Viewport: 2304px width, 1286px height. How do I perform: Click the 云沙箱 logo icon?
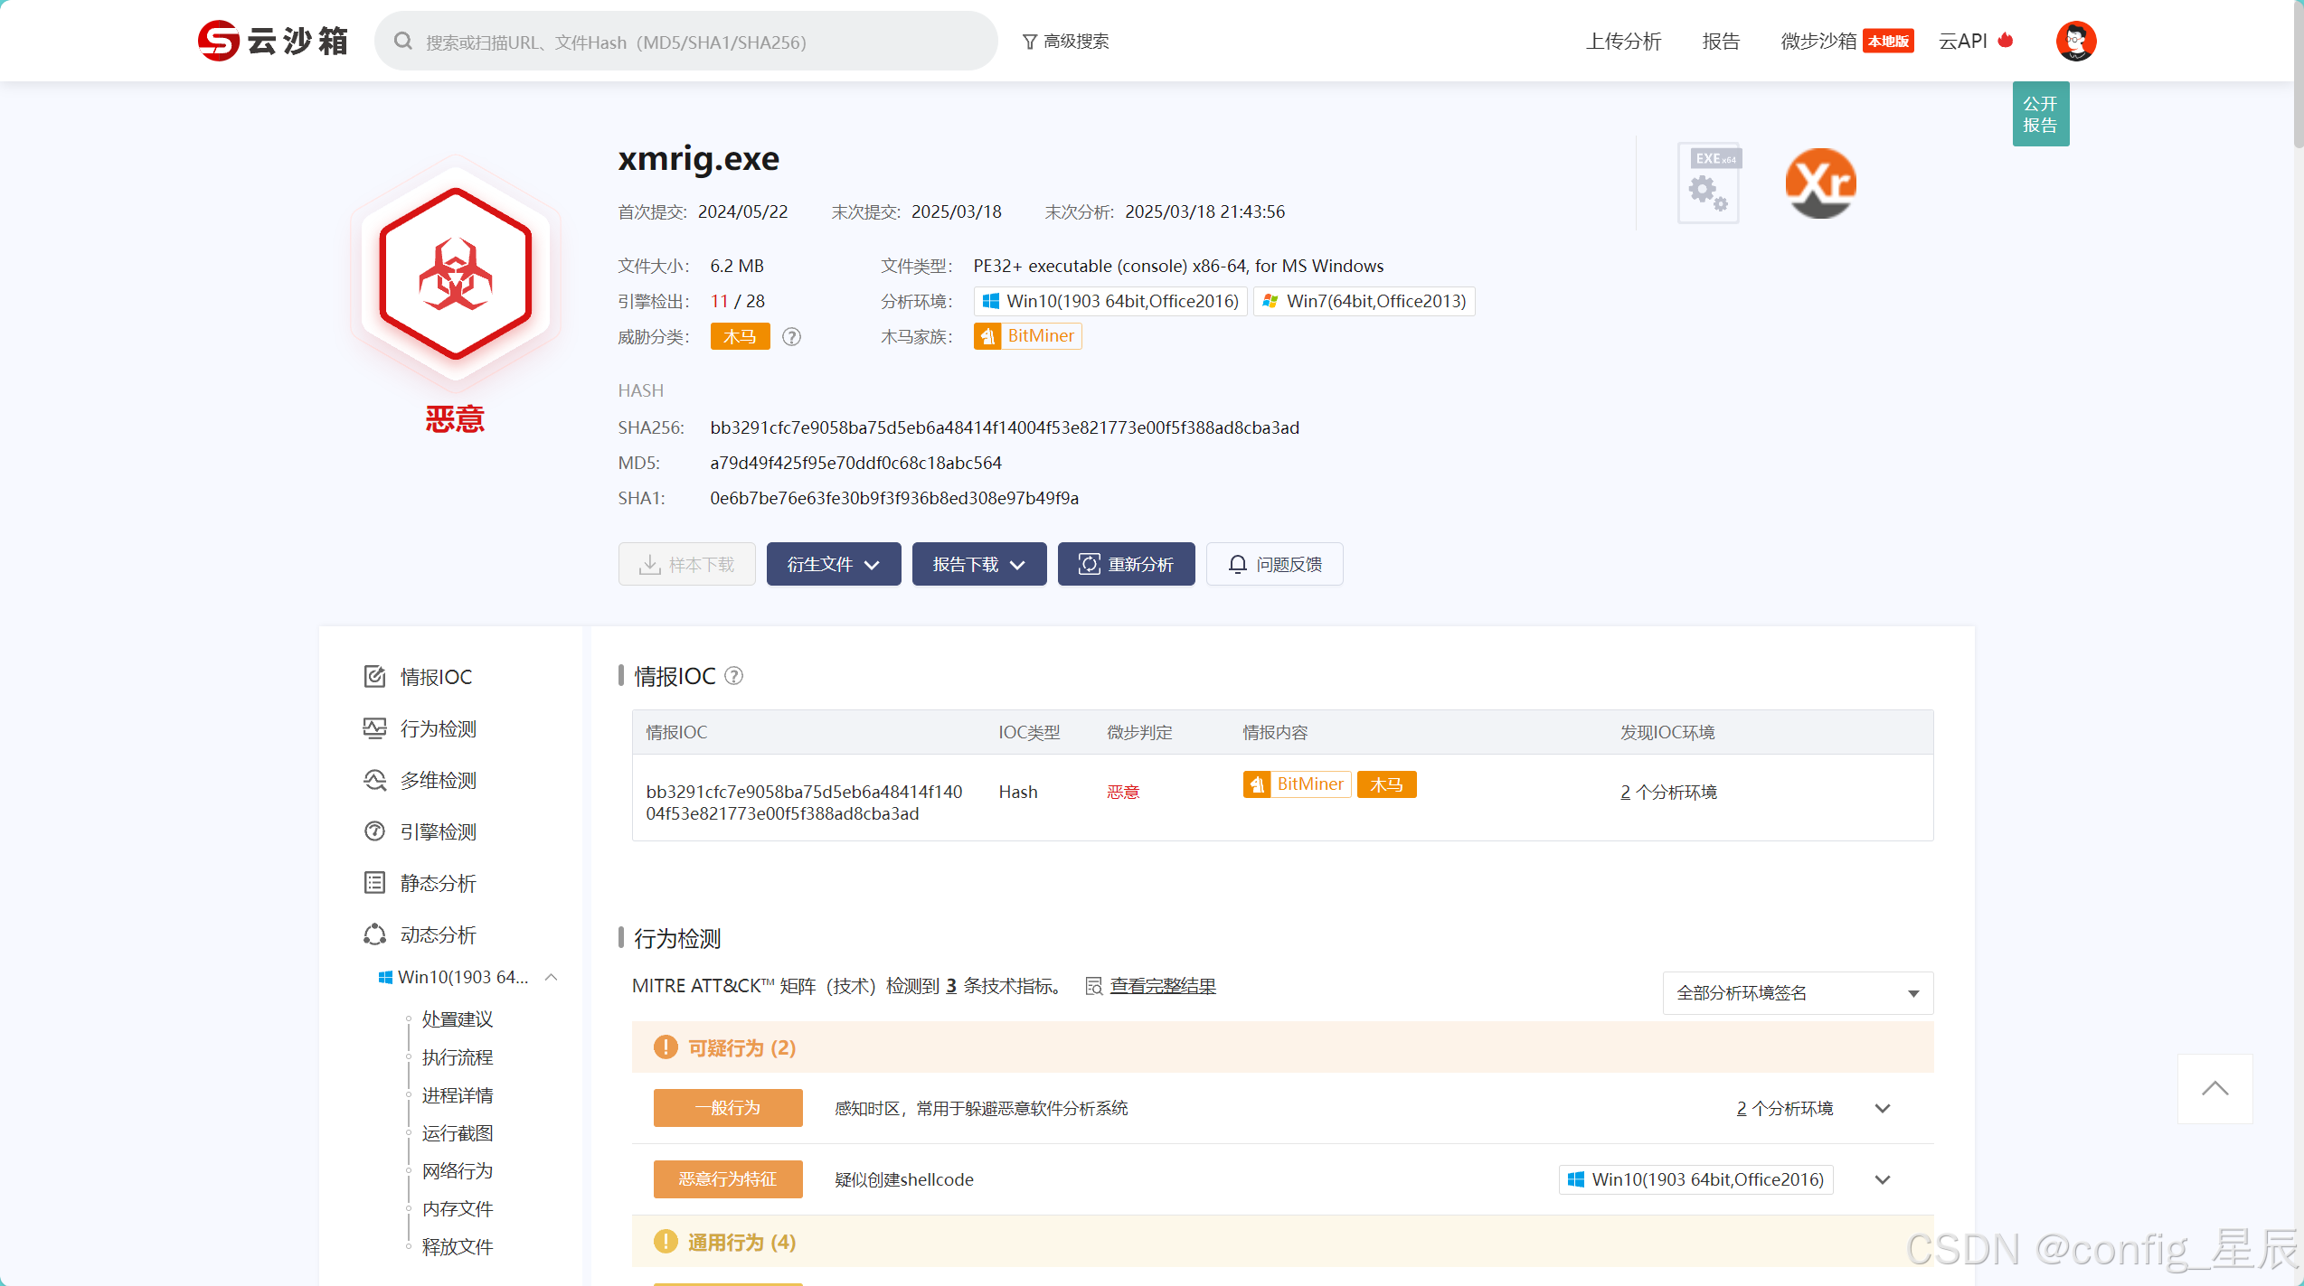coord(219,41)
